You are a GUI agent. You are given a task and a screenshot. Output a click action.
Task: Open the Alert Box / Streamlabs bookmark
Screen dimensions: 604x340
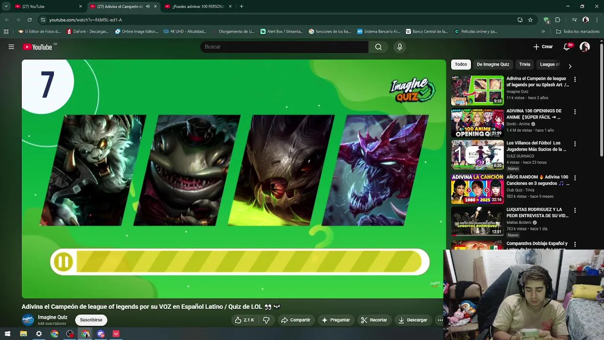(x=282, y=32)
